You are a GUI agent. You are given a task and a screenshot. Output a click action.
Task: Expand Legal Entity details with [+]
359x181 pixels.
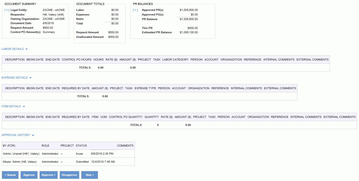click(x=7, y=10)
